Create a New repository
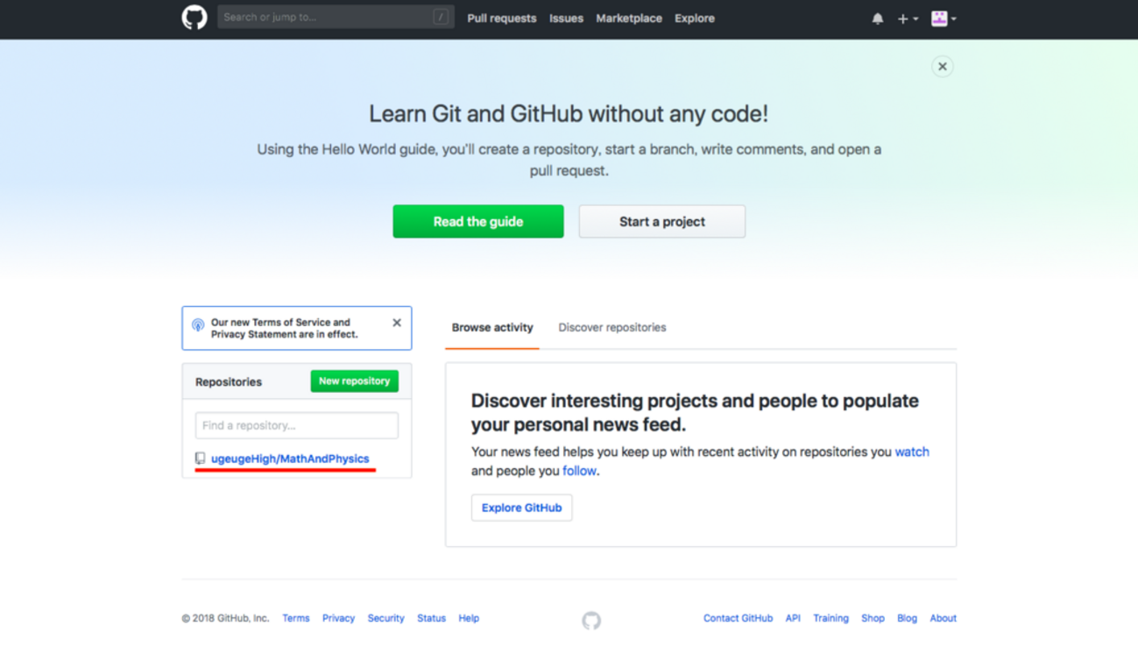 355,381
